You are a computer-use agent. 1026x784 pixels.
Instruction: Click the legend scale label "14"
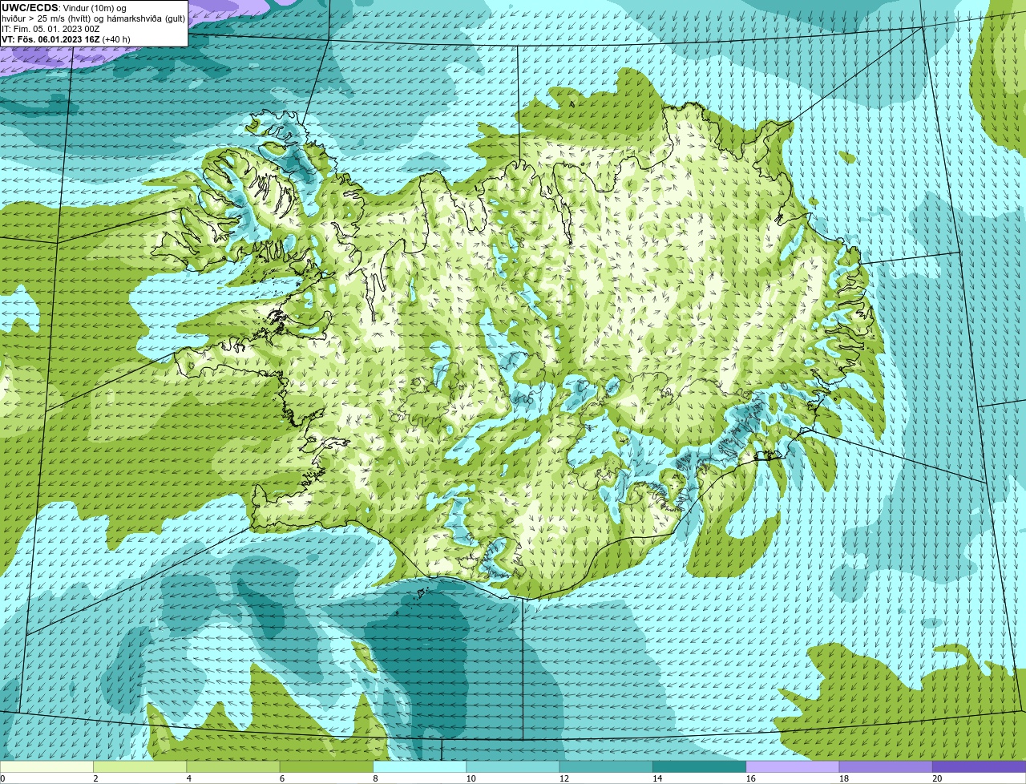(657, 778)
